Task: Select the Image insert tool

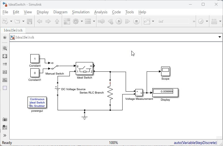Action: coord(5,80)
